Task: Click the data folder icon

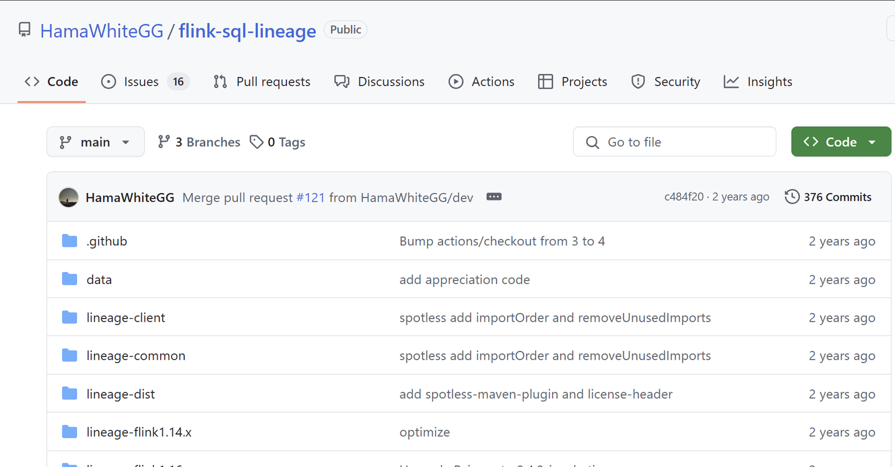Action: [x=70, y=279]
